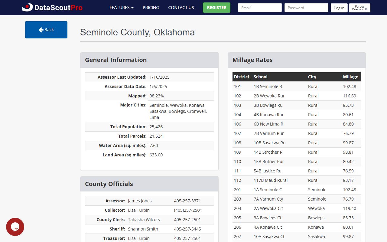
Task: Select the Land Area value 633.00
Action: 156,155
